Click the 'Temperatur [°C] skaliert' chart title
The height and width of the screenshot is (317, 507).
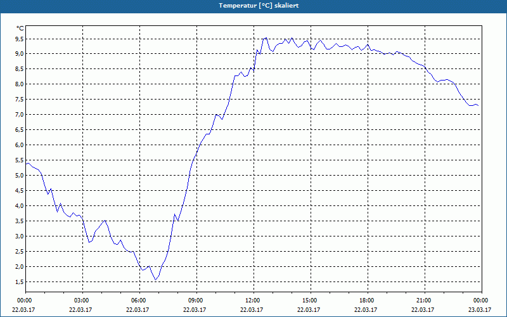coord(259,6)
